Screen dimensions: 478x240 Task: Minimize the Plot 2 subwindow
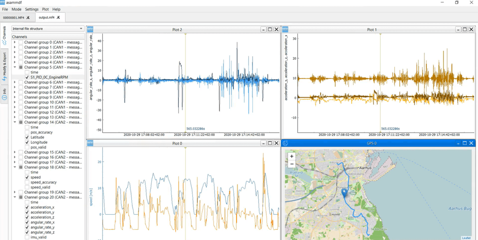click(264, 29)
